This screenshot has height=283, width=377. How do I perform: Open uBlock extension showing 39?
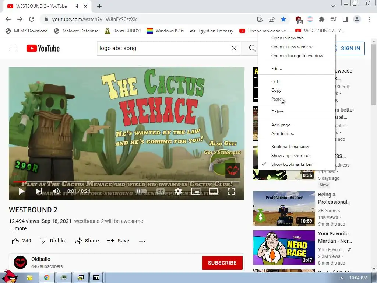(298, 20)
